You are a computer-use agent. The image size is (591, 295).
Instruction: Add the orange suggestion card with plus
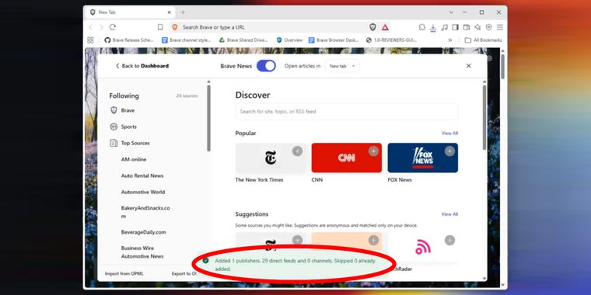[x=373, y=240]
